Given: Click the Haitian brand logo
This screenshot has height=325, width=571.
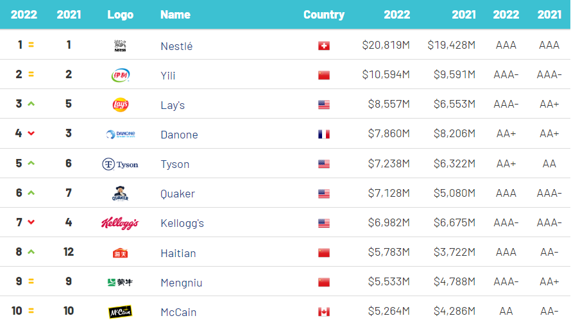Looking at the screenshot, I should (120, 253).
